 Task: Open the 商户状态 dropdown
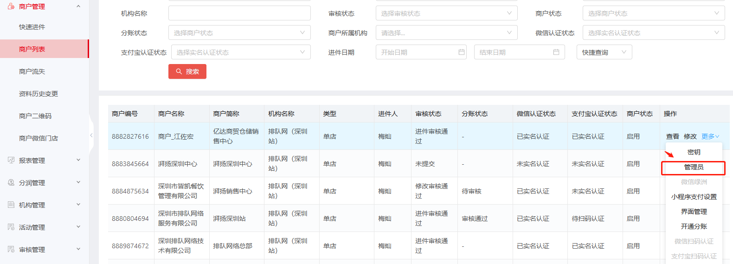point(653,13)
